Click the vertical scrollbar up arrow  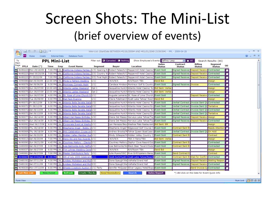pyautogui.click(x=259, y=60)
